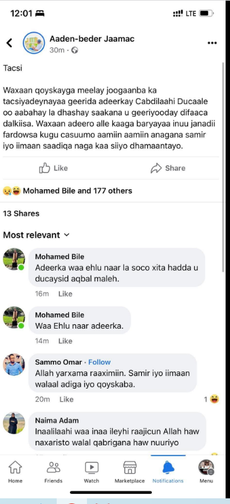
Task: Like Sammo Omar's comment
Action: [67, 399]
